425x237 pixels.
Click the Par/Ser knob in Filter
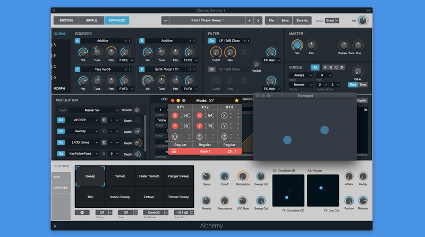pyautogui.click(x=256, y=64)
